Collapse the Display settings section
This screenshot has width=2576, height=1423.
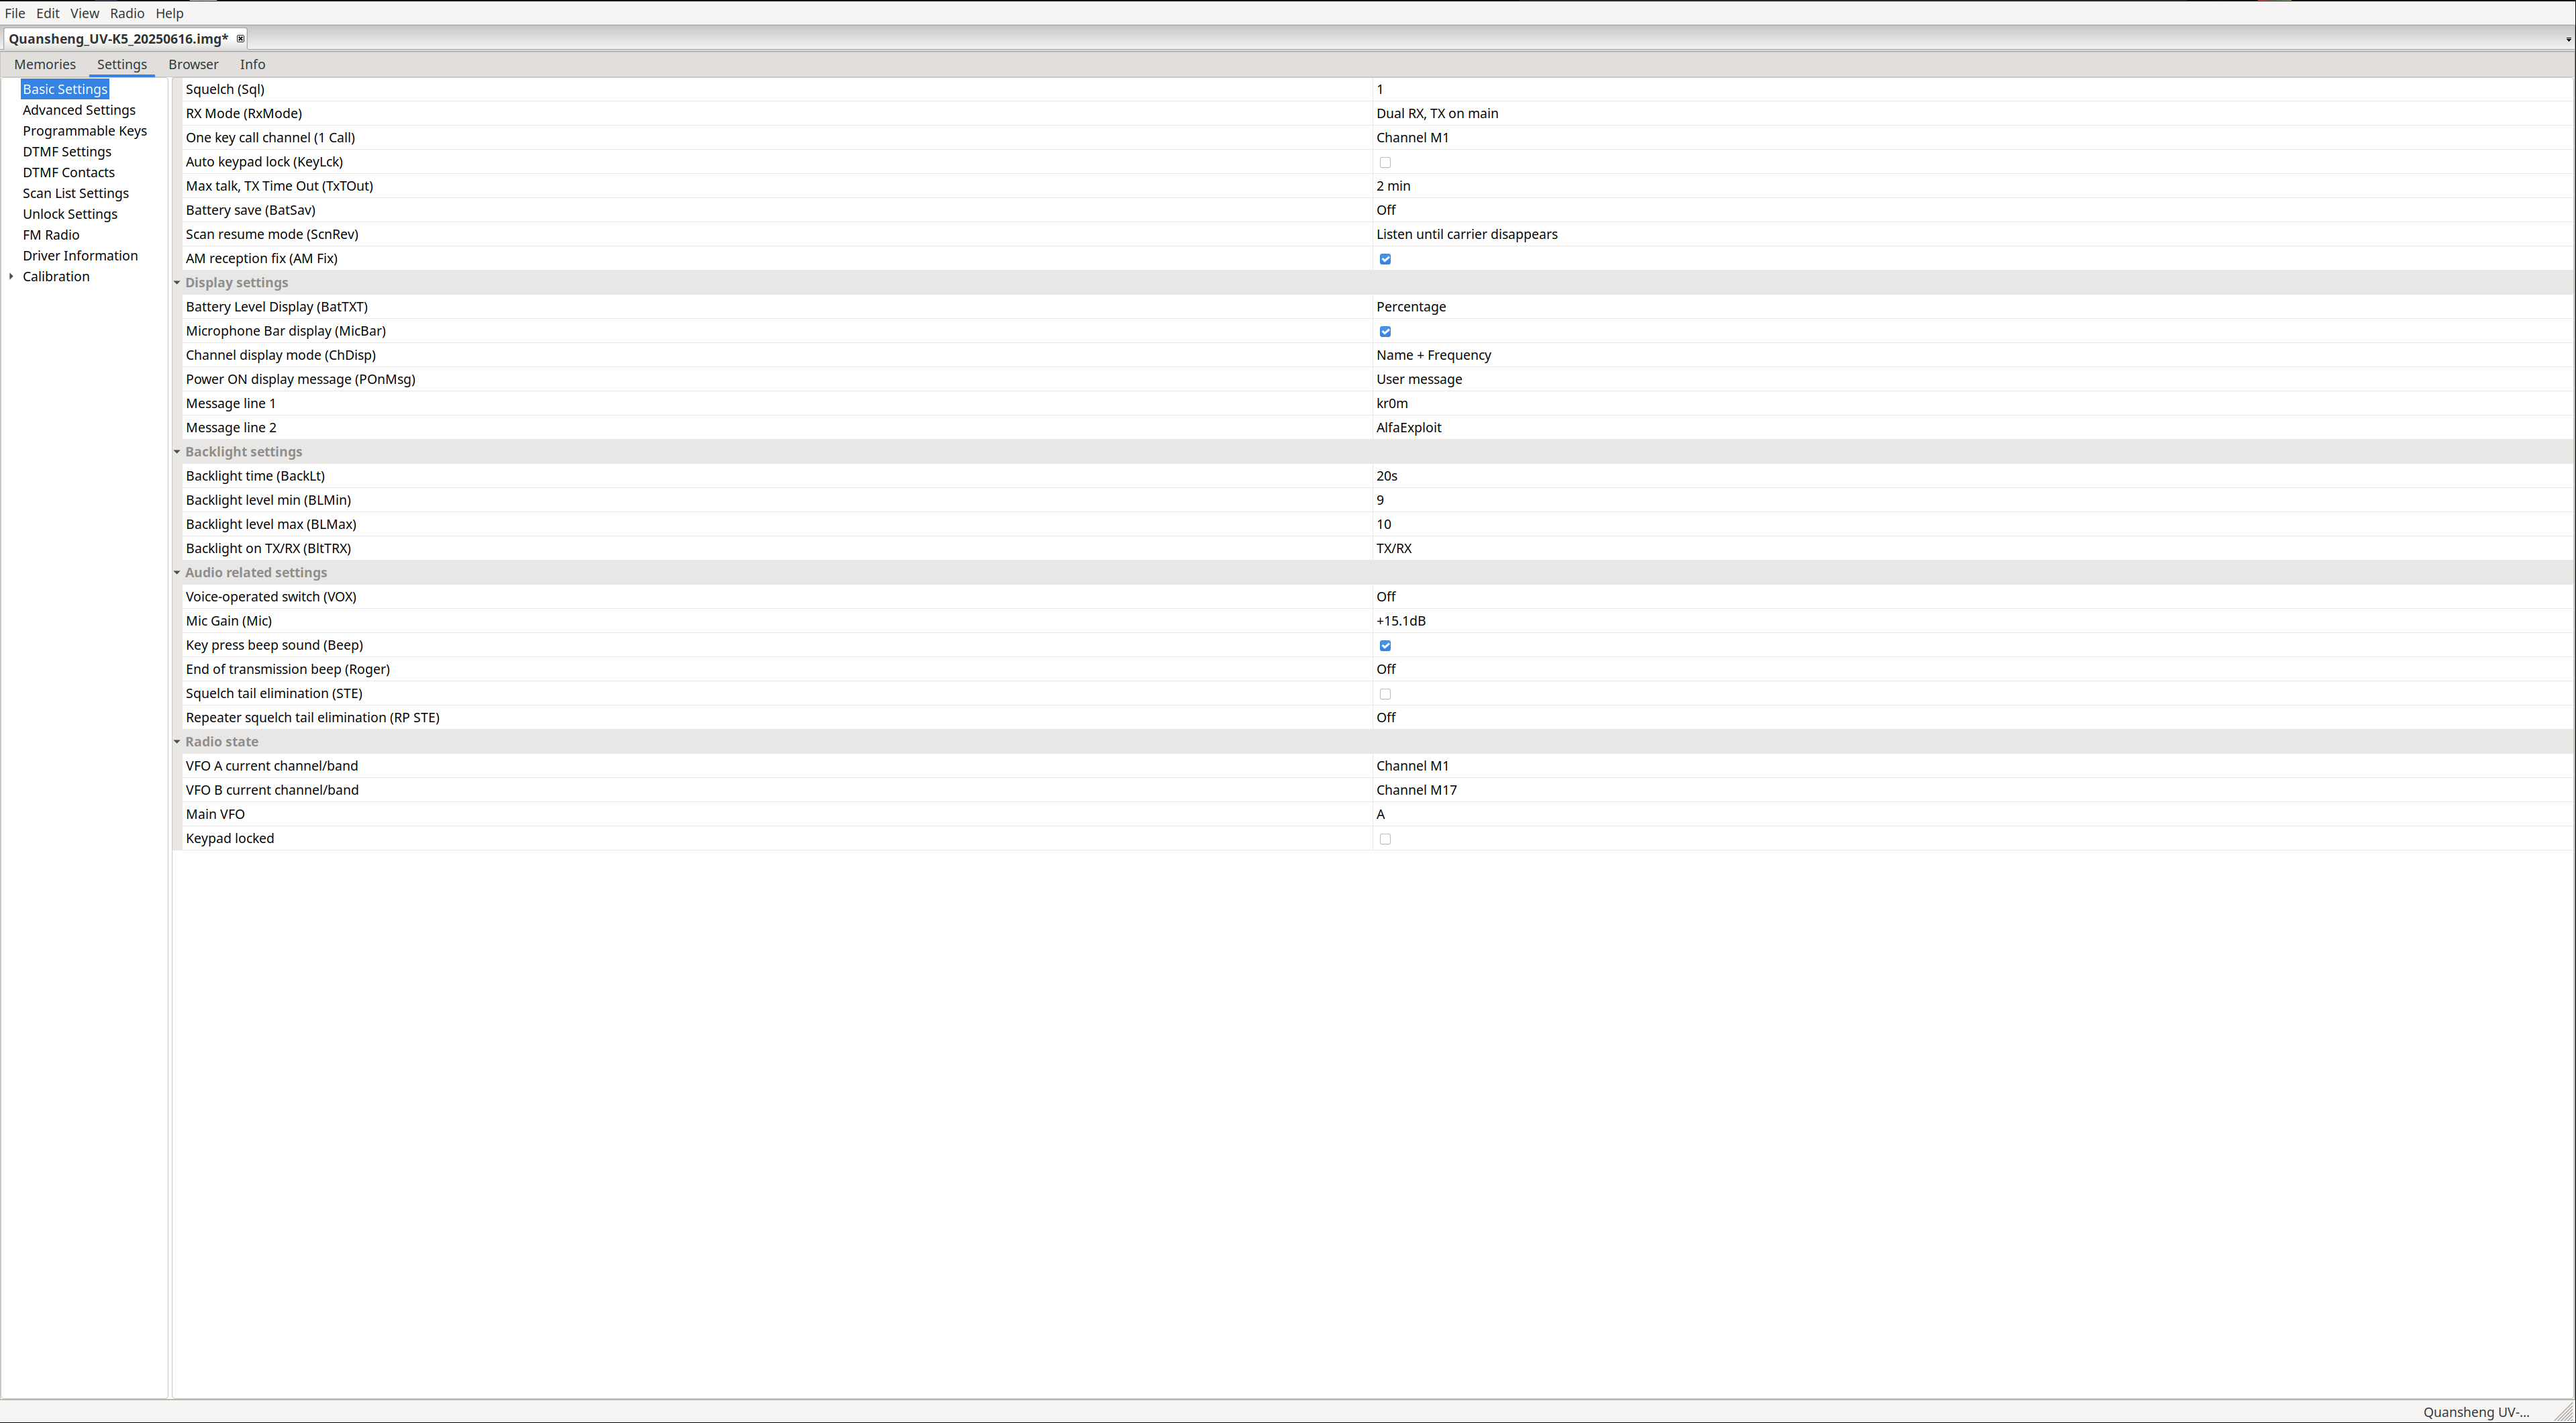[177, 283]
